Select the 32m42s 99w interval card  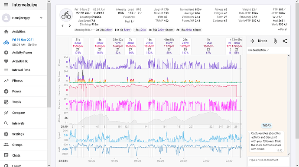pos(118,46)
